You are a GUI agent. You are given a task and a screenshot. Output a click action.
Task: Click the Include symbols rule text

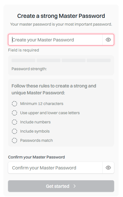click(35, 131)
